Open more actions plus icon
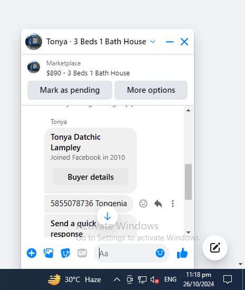This screenshot has width=245, height=290. pyautogui.click(x=32, y=253)
